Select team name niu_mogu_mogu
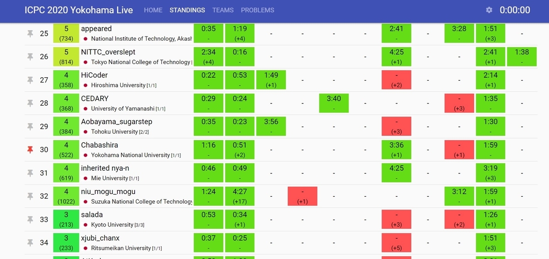This screenshot has width=549, height=259. 108,192
